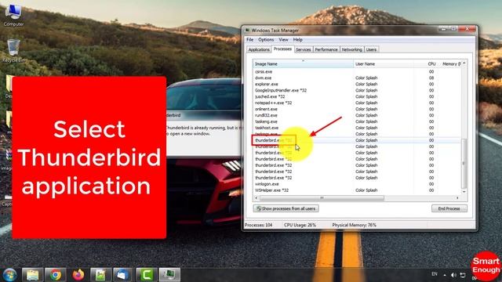Sort by Image Name column header
The image size is (502, 282).
point(304,64)
